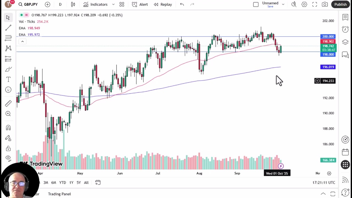Toggle hide all drawings eye icon

click(8, 158)
